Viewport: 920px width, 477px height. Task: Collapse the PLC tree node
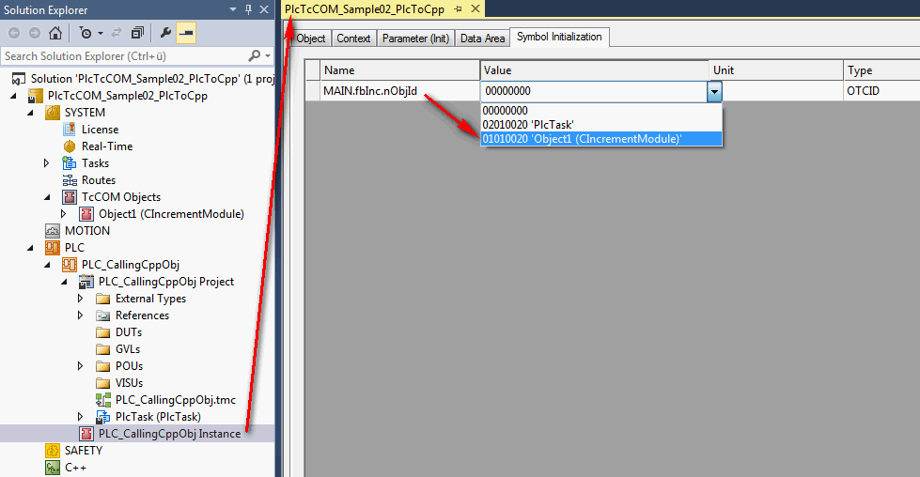(30, 249)
